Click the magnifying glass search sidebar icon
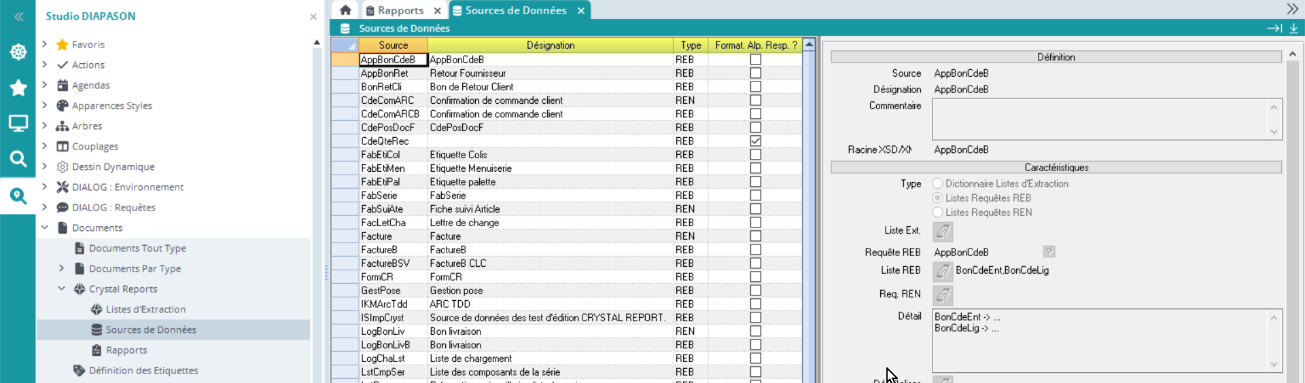 (18, 159)
